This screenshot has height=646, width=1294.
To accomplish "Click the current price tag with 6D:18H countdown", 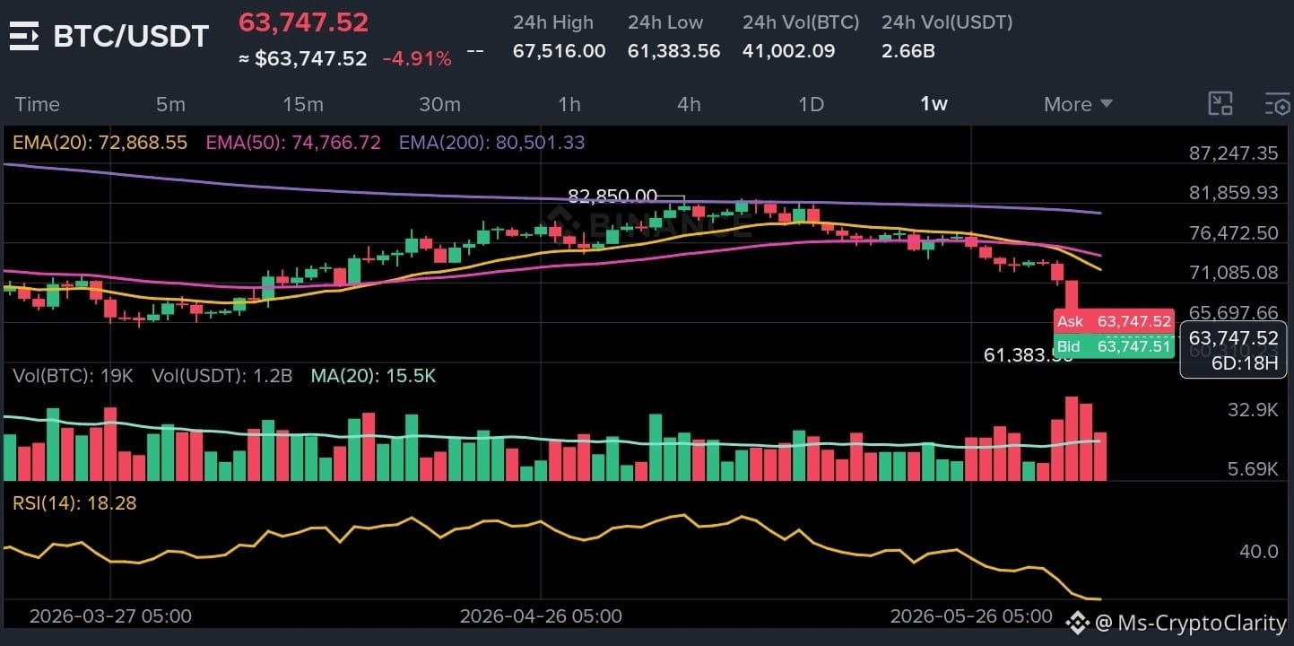I will (1233, 350).
